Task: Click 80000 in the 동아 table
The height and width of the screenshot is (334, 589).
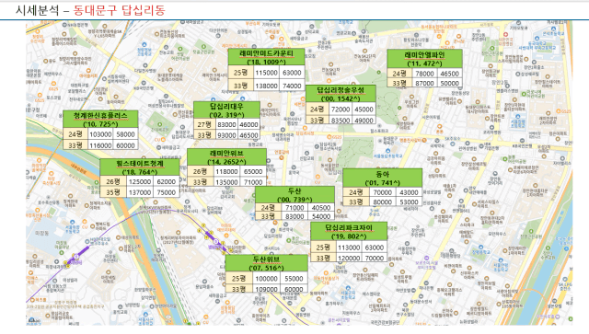Action: [383, 202]
